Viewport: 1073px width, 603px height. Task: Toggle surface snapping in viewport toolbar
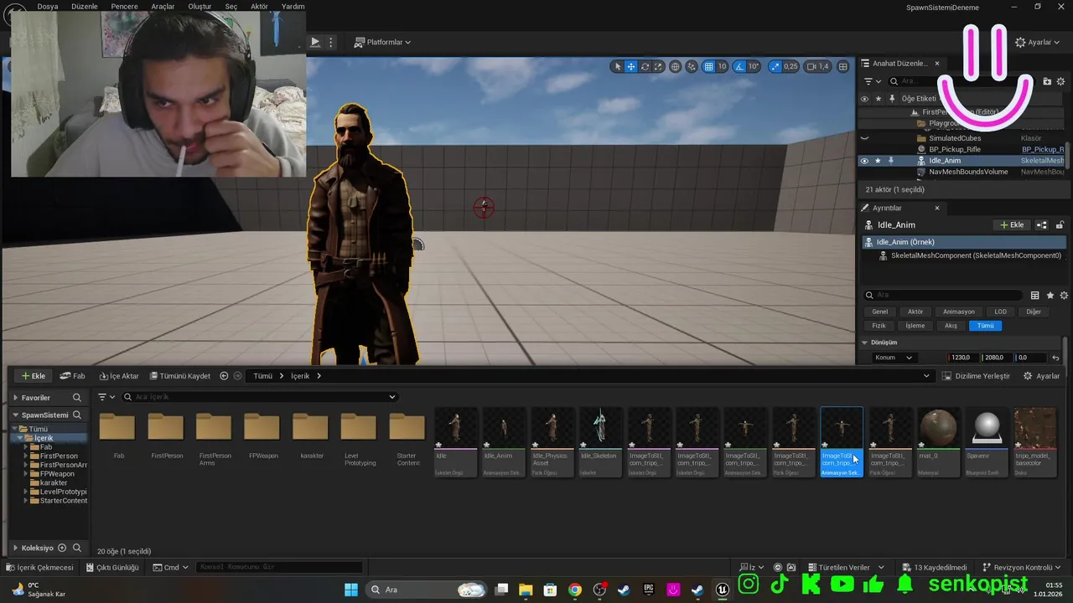pos(692,66)
